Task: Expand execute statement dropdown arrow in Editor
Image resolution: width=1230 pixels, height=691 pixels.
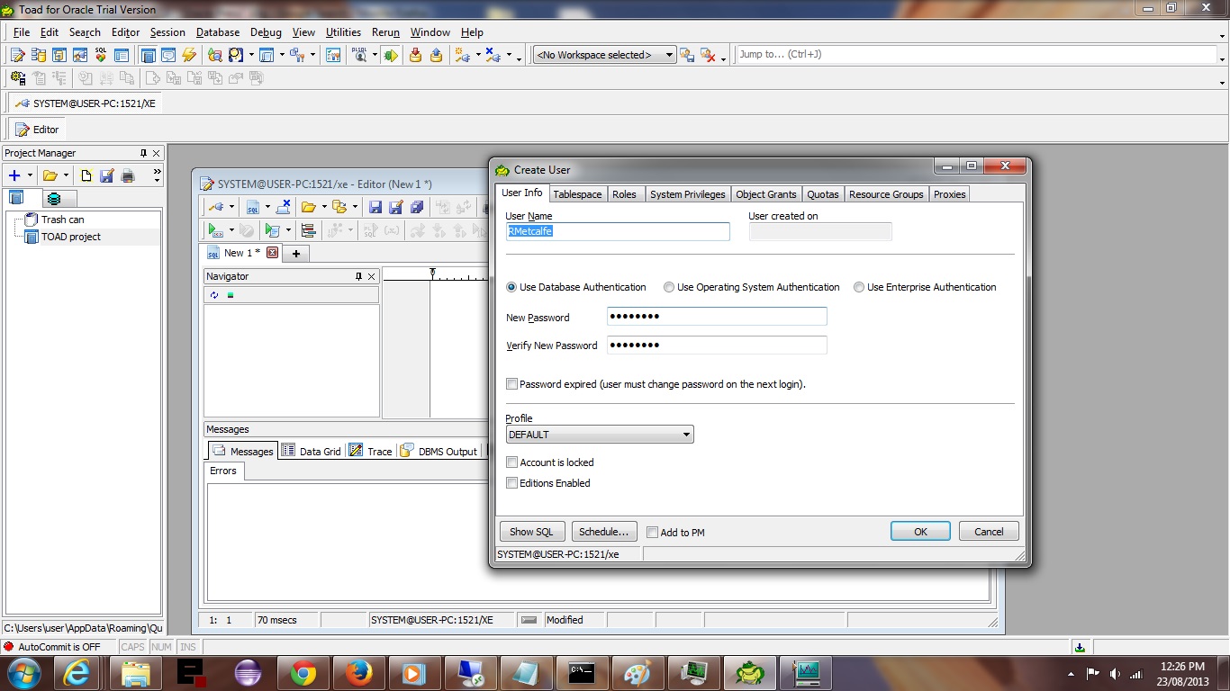Action: pyautogui.click(x=231, y=230)
